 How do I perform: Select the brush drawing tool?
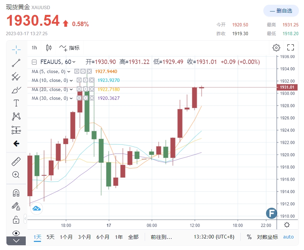16,90
